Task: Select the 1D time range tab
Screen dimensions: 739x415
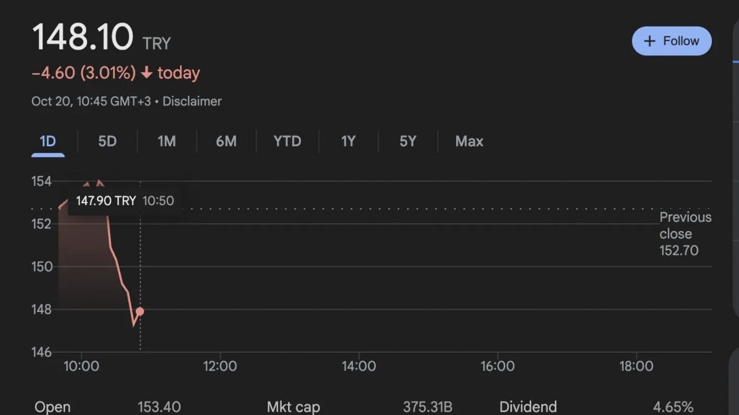Action: 47,141
